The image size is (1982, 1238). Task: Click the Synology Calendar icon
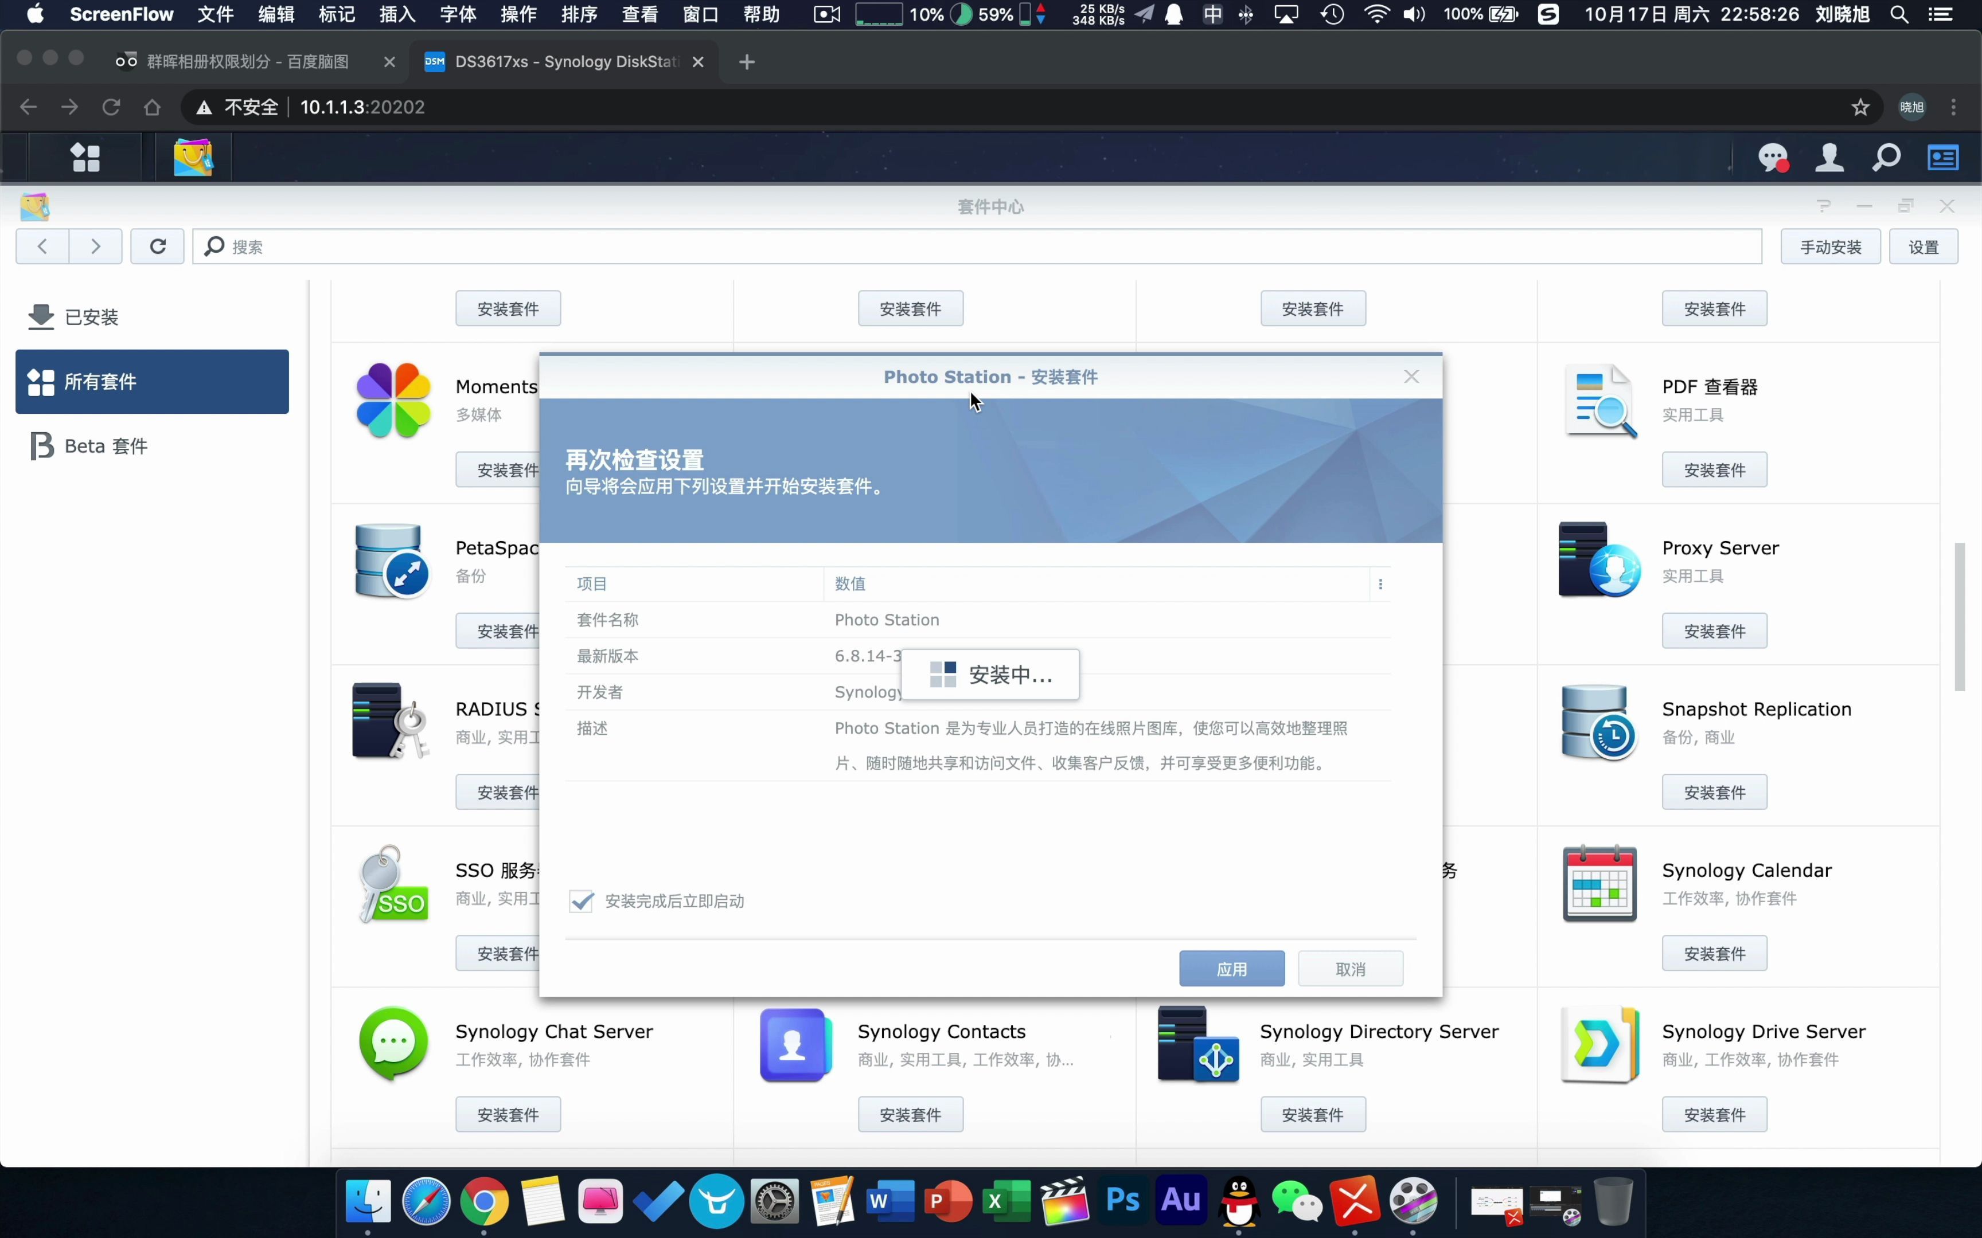[1599, 883]
